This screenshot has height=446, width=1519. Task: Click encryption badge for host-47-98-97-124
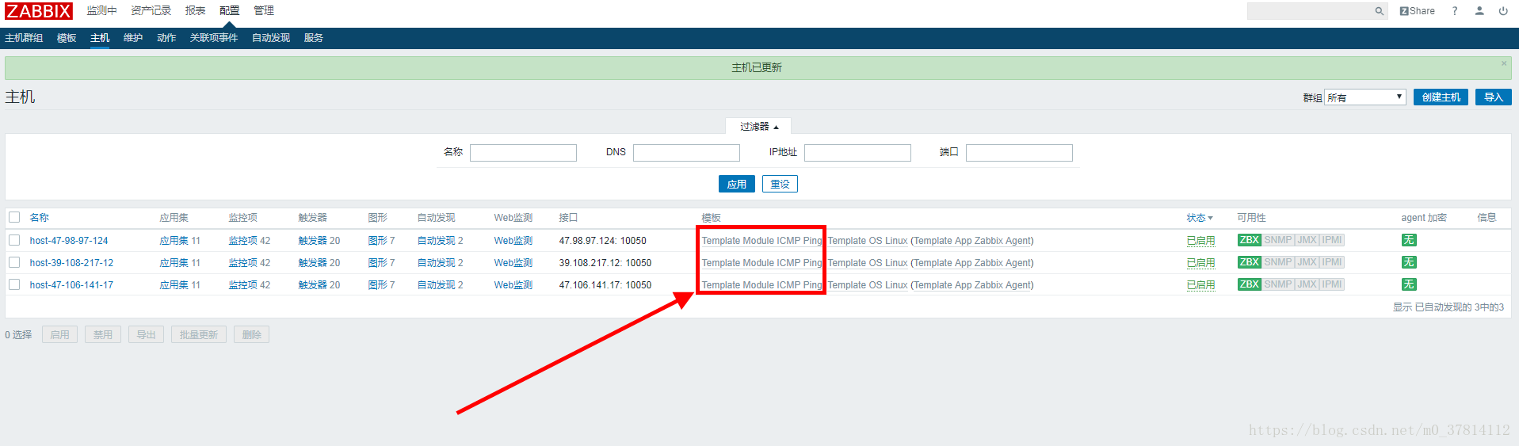pyautogui.click(x=1409, y=240)
